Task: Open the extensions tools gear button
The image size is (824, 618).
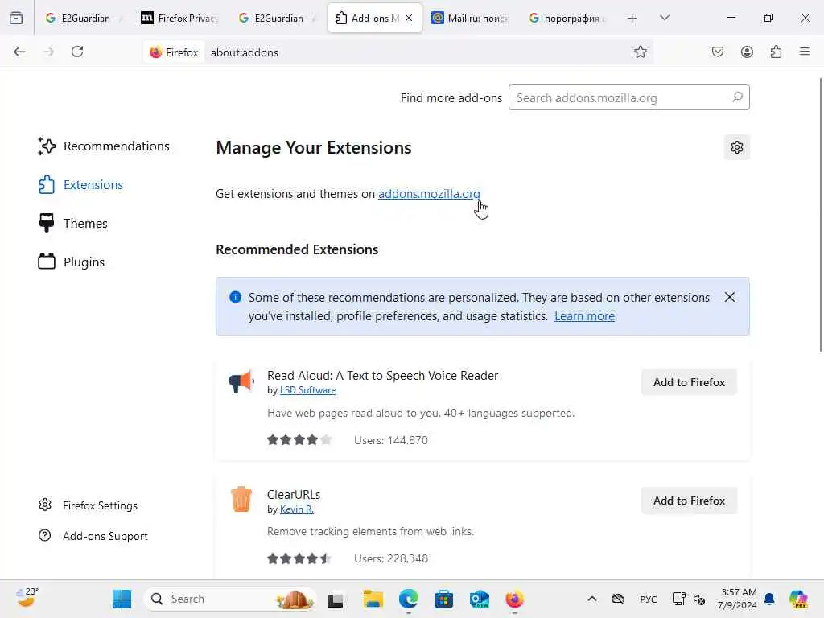Action: point(737,147)
